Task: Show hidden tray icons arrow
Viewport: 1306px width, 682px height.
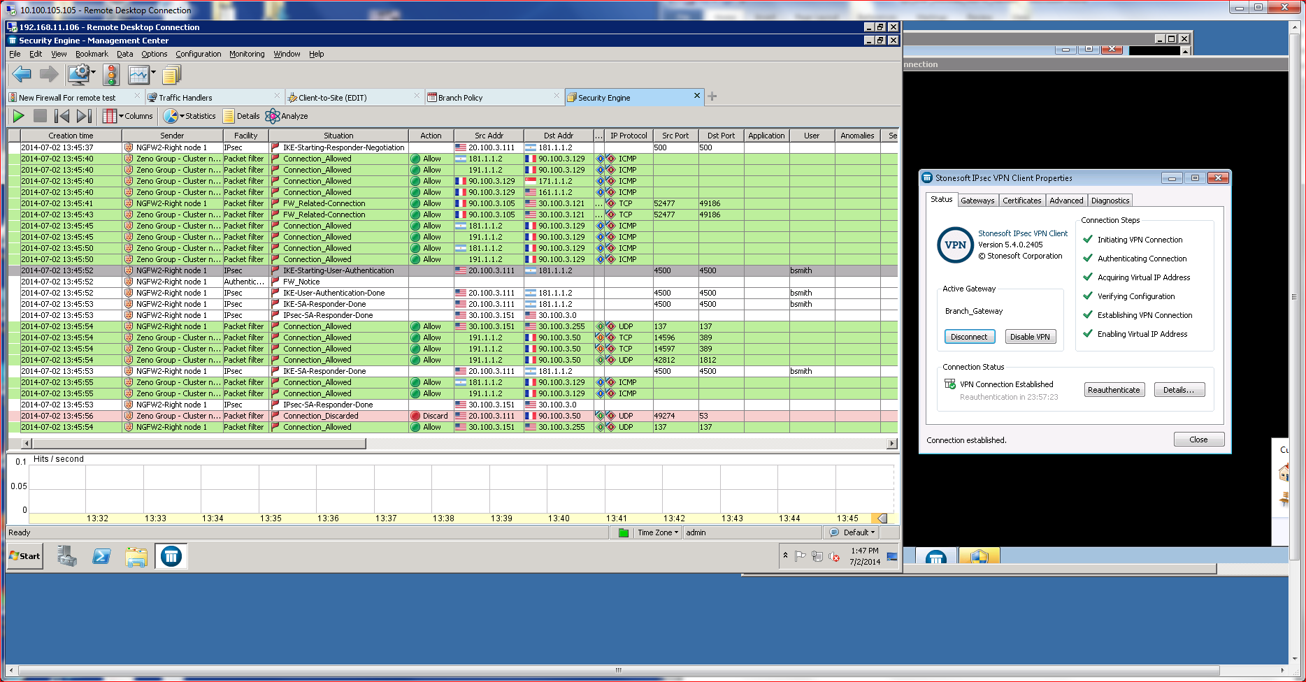Action: tap(785, 556)
